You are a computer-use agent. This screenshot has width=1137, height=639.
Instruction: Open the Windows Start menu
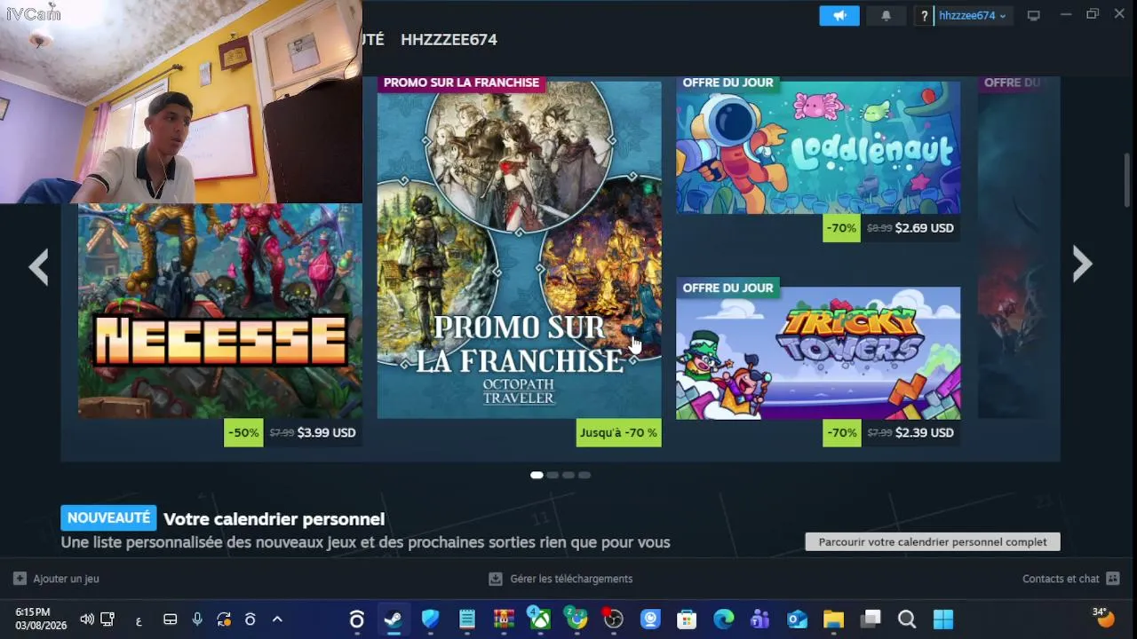click(x=943, y=619)
